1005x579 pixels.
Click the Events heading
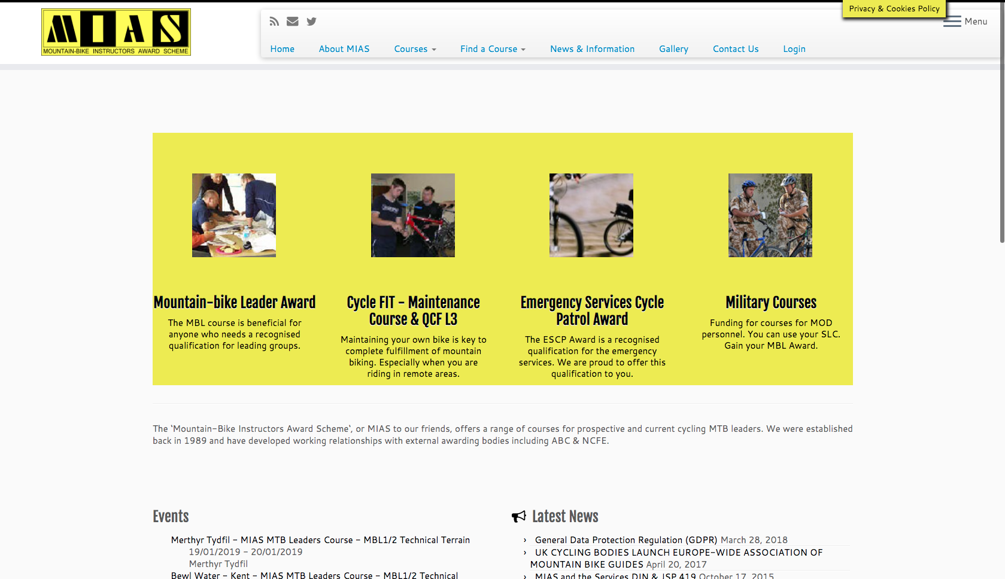pos(171,516)
